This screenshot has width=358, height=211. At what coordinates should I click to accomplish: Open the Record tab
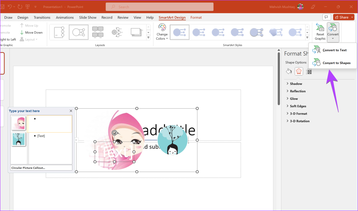[107, 17]
